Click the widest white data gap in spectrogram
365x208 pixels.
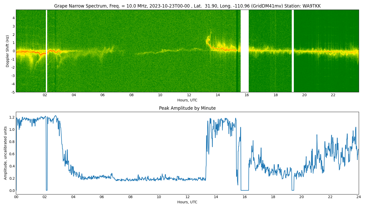[245, 51]
